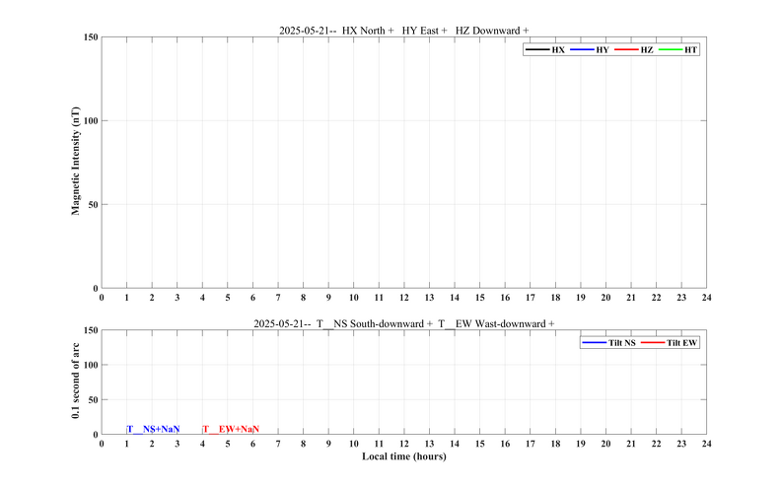This screenshot has height=488, width=781.
Task: Click the 50 y-tick label on the top plot
Action: click(x=92, y=205)
